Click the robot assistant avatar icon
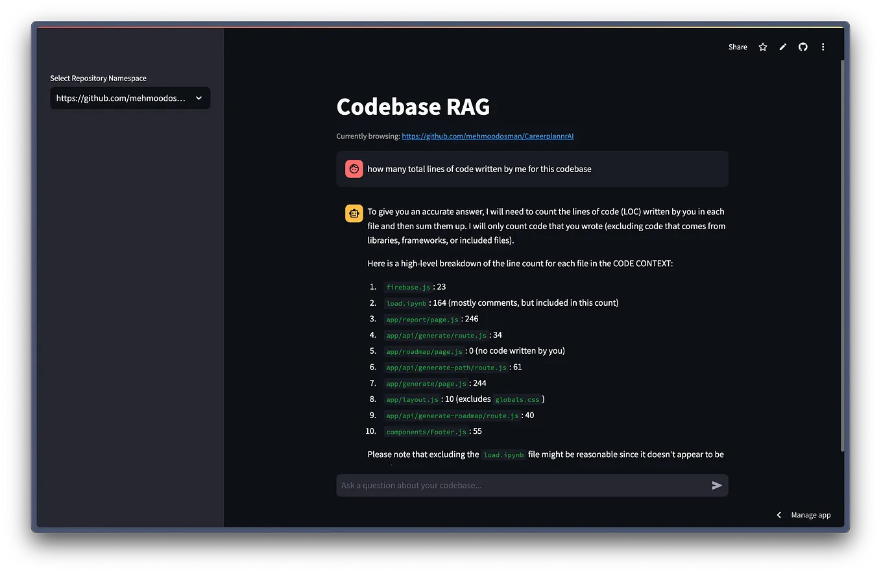This screenshot has height=574, width=881. (x=354, y=213)
